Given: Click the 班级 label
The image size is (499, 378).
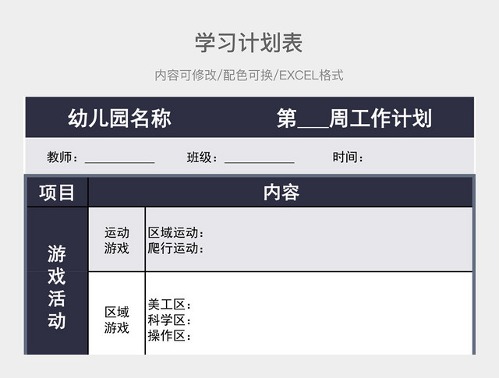Looking at the screenshot, I should [x=202, y=157].
